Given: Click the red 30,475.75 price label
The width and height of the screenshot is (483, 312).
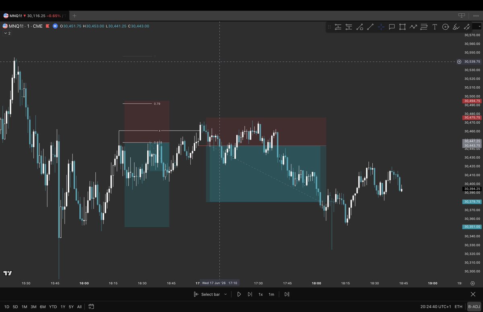Looking at the screenshot, I should coord(472,118).
